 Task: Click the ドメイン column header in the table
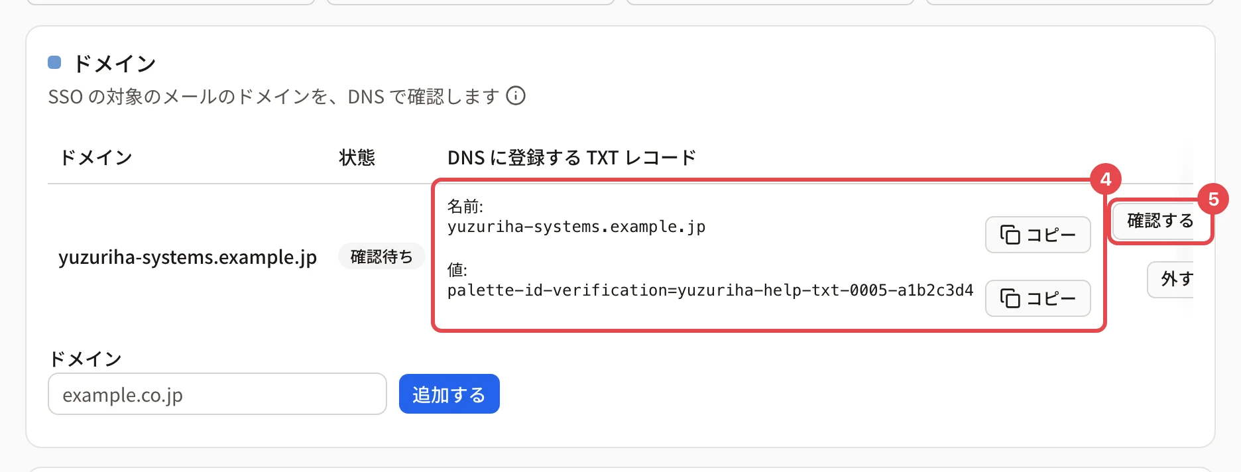(x=96, y=158)
